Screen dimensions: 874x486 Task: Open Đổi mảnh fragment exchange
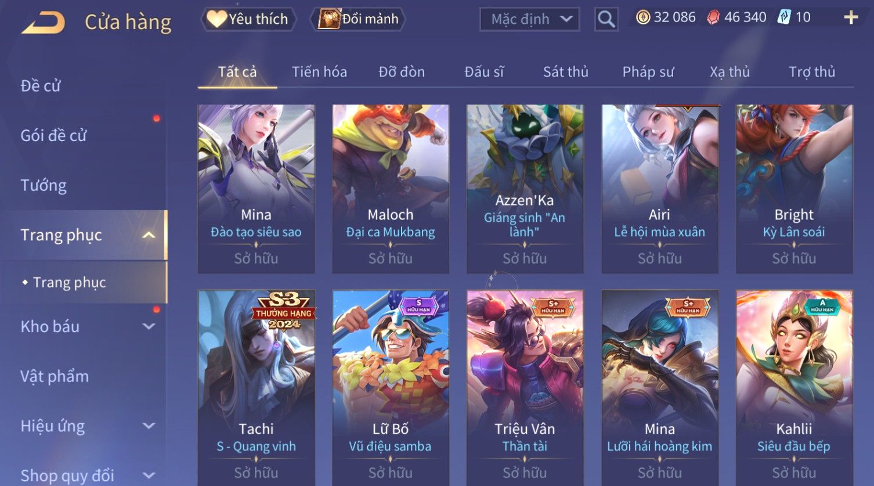click(358, 19)
